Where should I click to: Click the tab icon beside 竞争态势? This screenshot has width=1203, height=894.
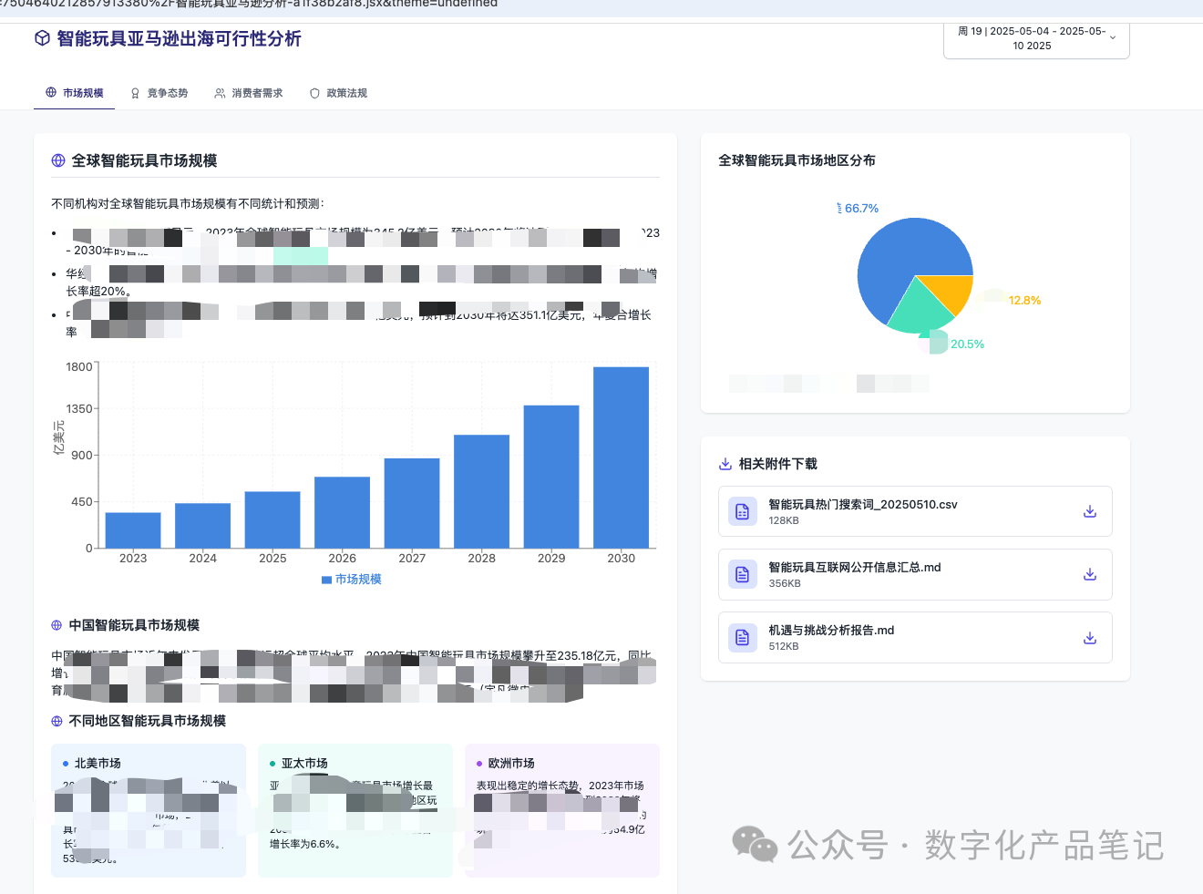pos(135,93)
